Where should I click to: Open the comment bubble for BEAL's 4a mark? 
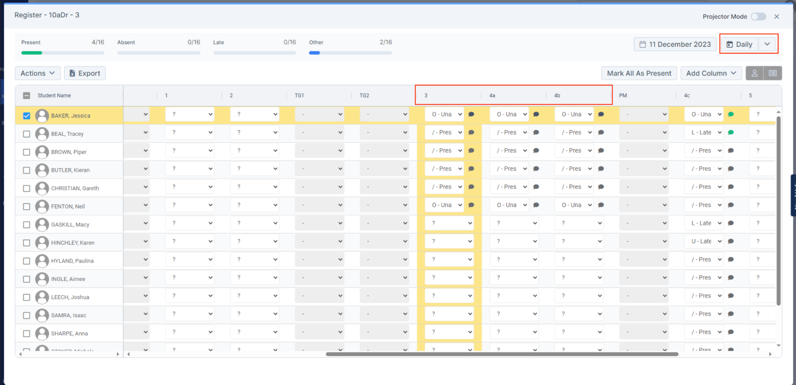tap(536, 132)
